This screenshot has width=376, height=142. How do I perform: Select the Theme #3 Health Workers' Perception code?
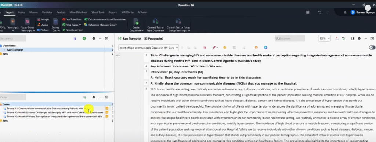click(55, 116)
